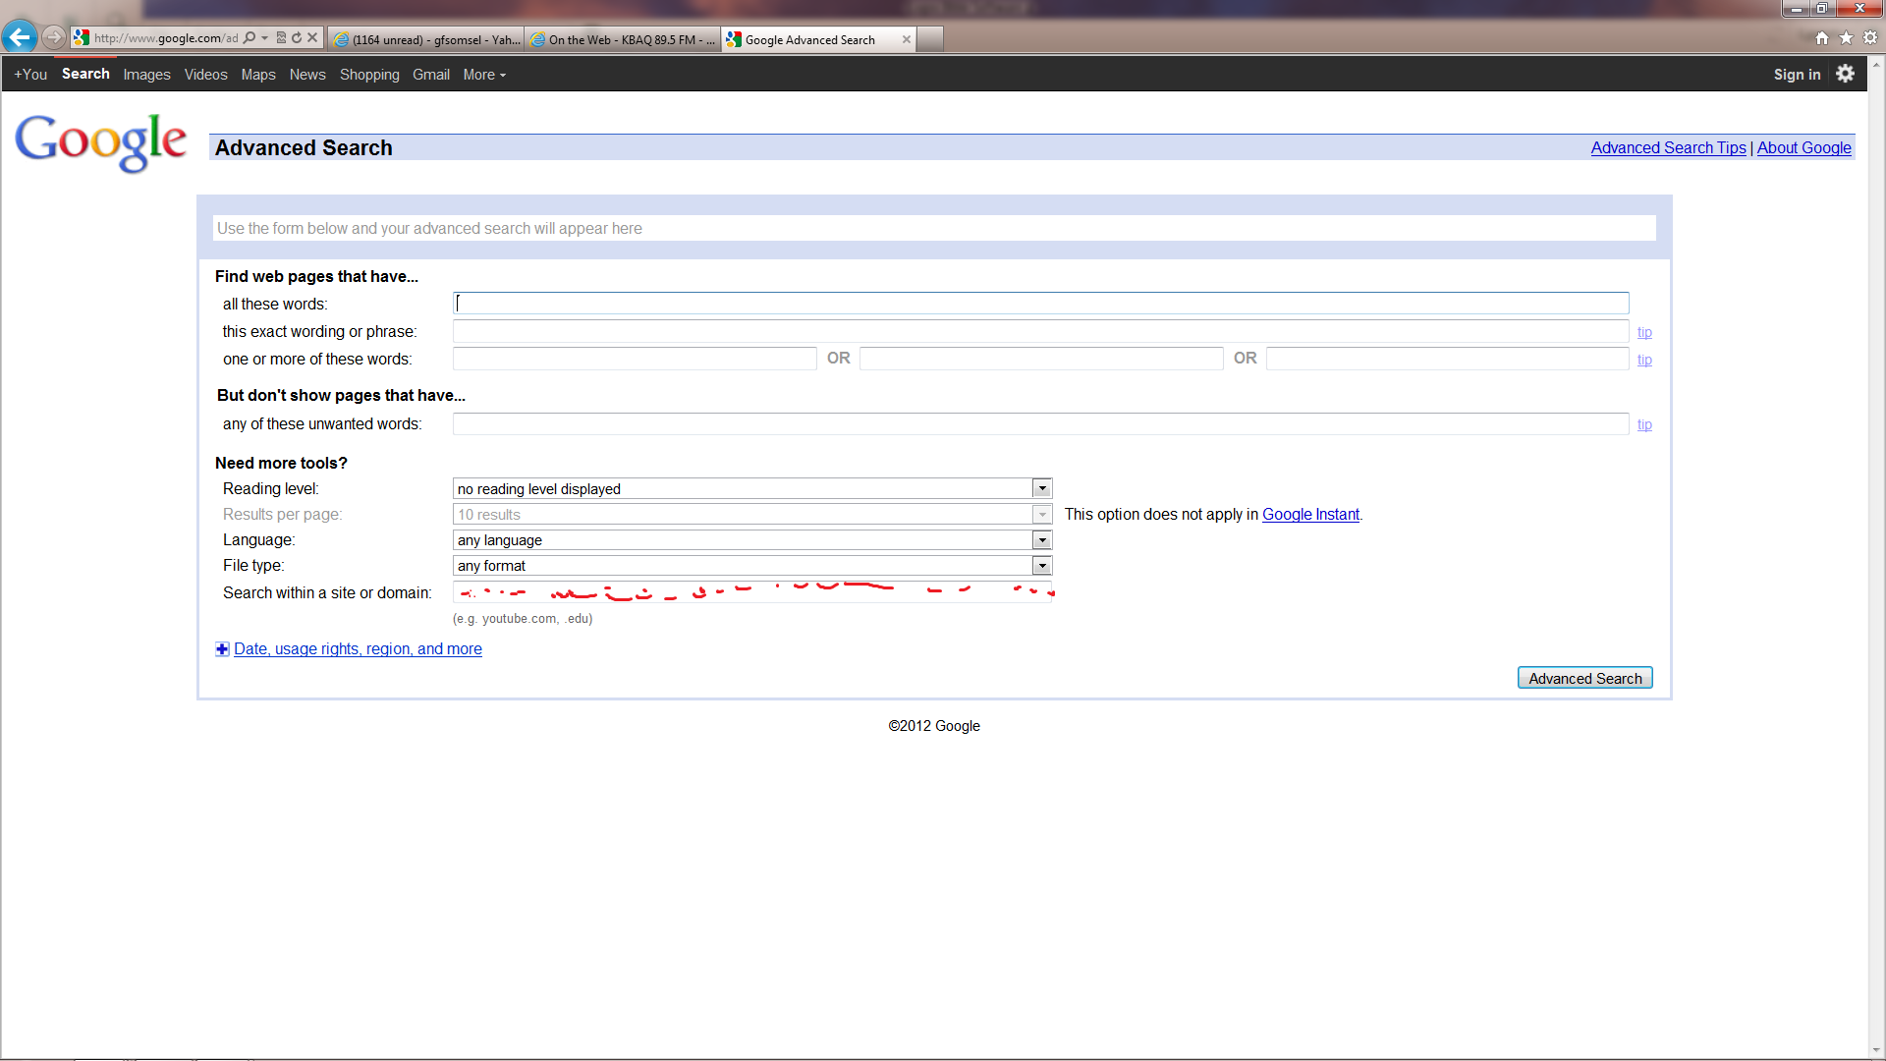Viewport: 1886px width, 1061px height.
Task: Switch to the Yahoo mail tab
Action: coord(426,39)
